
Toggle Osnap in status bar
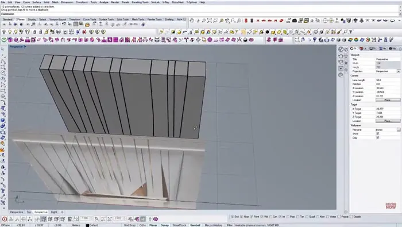[164, 225]
